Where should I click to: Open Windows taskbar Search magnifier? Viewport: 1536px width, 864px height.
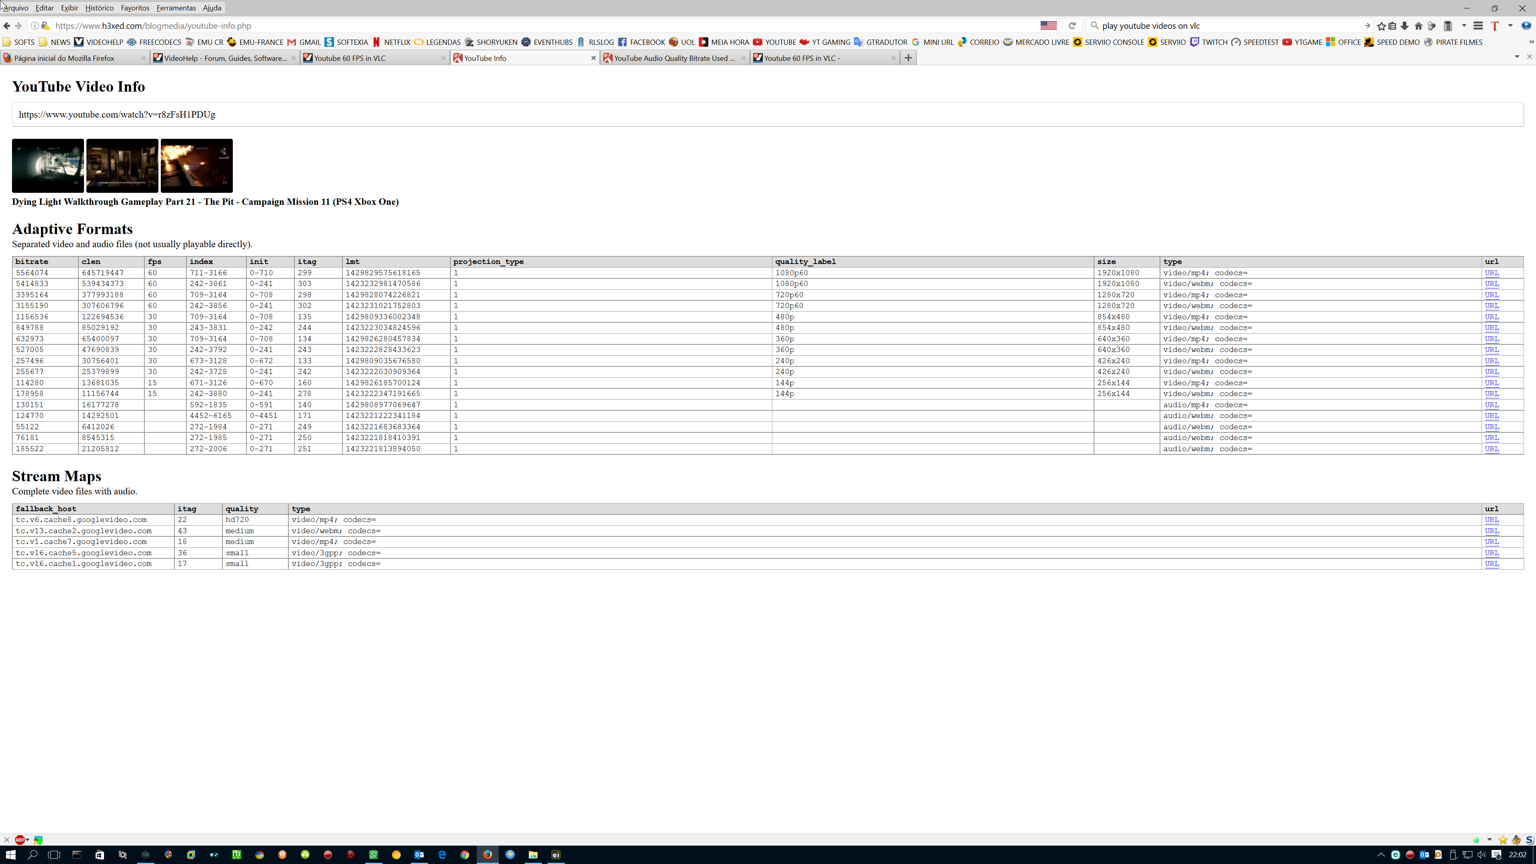[x=33, y=854]
